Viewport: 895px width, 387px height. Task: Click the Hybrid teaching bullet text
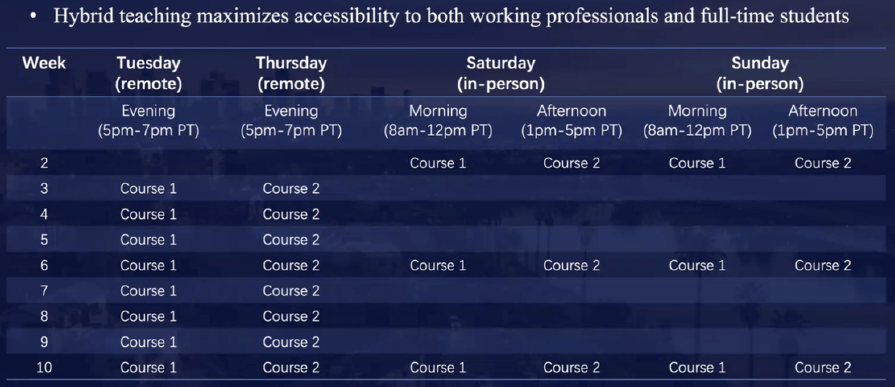[x=451, y=16]
